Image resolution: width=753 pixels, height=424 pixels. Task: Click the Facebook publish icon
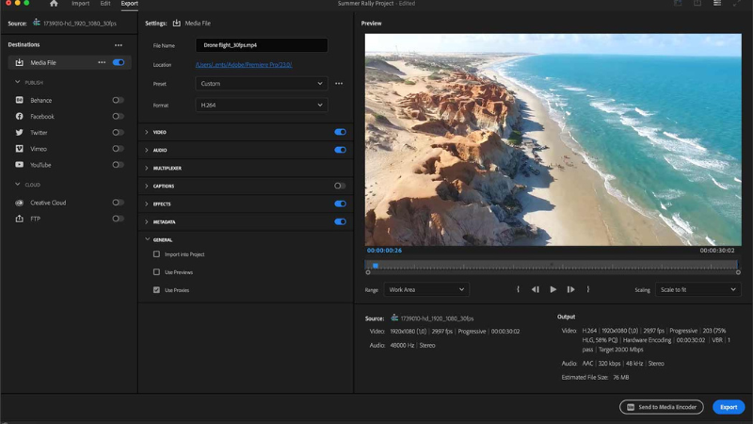pyautogui.click(x=20, y=117)
